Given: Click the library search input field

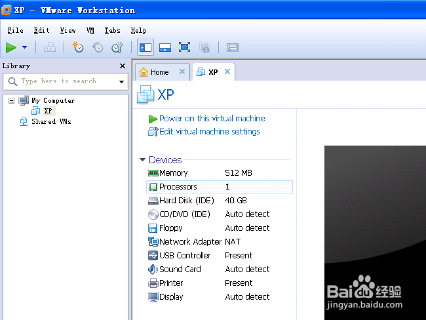Looking at the screenshot, I should 65,81.
